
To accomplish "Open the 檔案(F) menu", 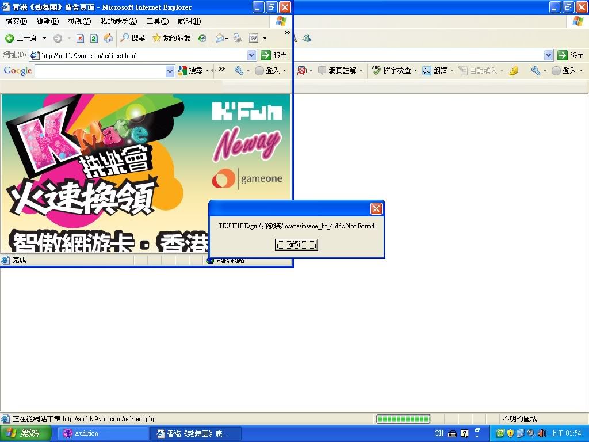I will tap(16, 21).
